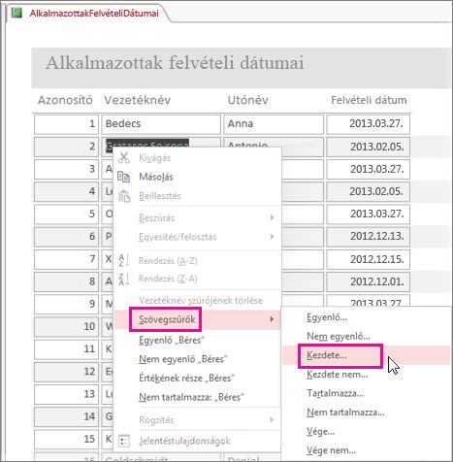Choose Vezetéknév szűrőjének törlése
This screenshot has width=453, height=462.
click(x=198, y=301)
